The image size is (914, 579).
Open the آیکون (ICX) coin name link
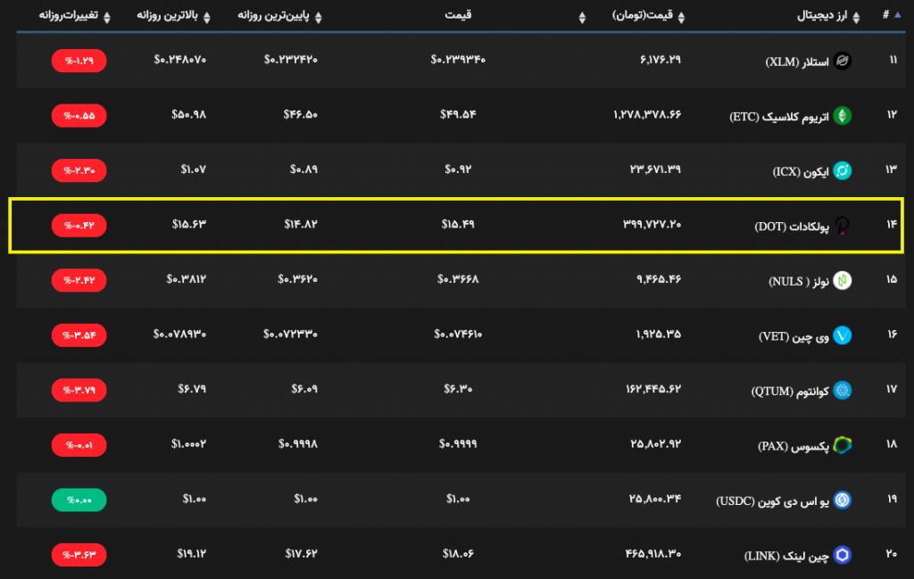click(801, 172)
